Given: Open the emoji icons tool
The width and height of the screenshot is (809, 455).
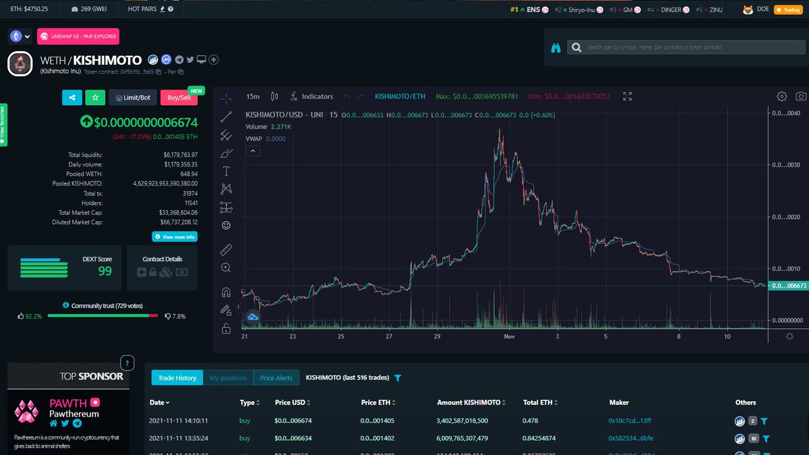Looking at the screenshot, I should pyautogui.click(x=227, y=225).
